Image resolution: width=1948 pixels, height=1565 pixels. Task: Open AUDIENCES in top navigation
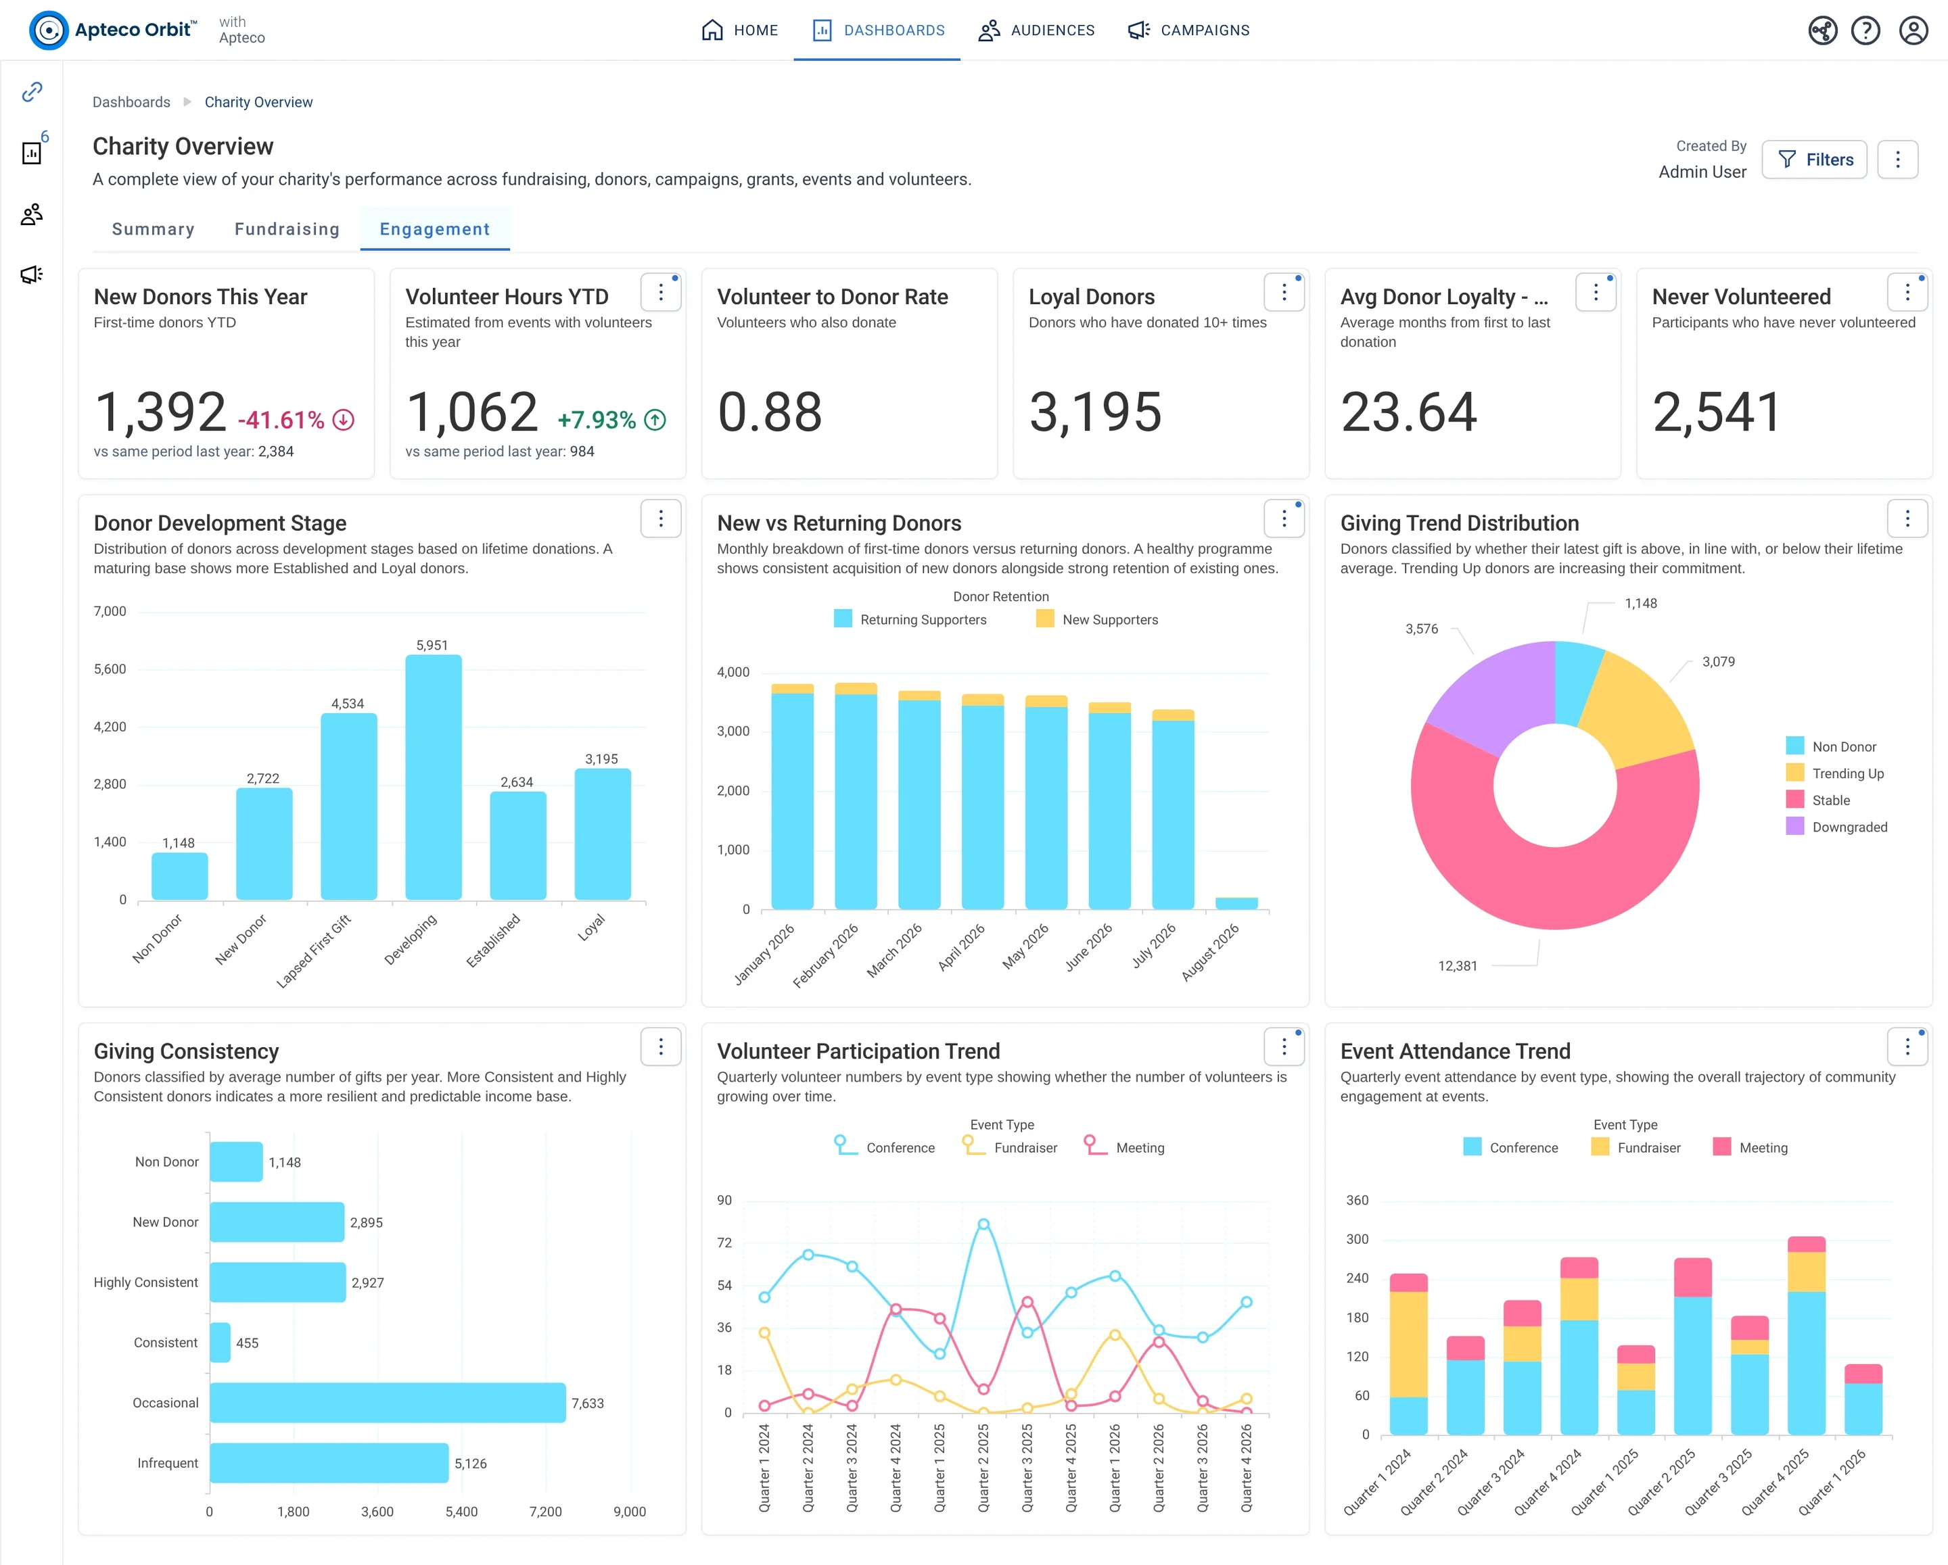pyautogui.click(x=1036, y=30)
